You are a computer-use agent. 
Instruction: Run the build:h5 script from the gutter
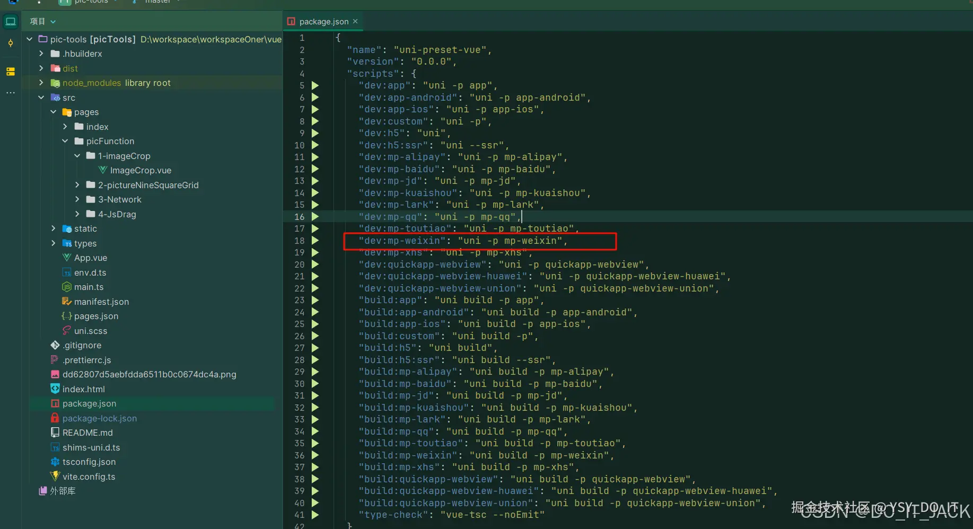point(315,348)
